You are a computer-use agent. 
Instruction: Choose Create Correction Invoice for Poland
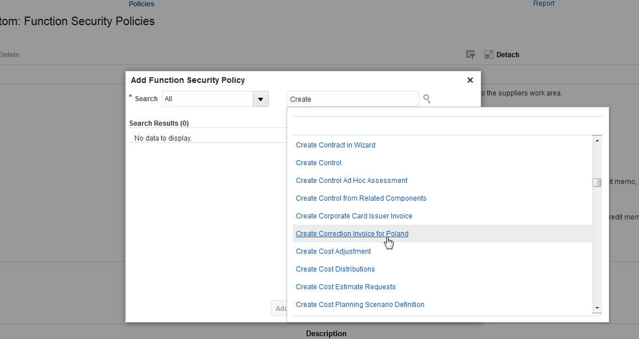point(352,234)
